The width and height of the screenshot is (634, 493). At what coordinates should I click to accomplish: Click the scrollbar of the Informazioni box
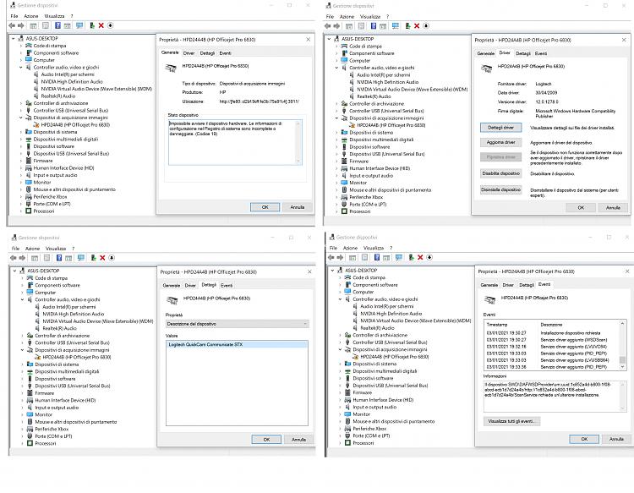coord(622,396)
